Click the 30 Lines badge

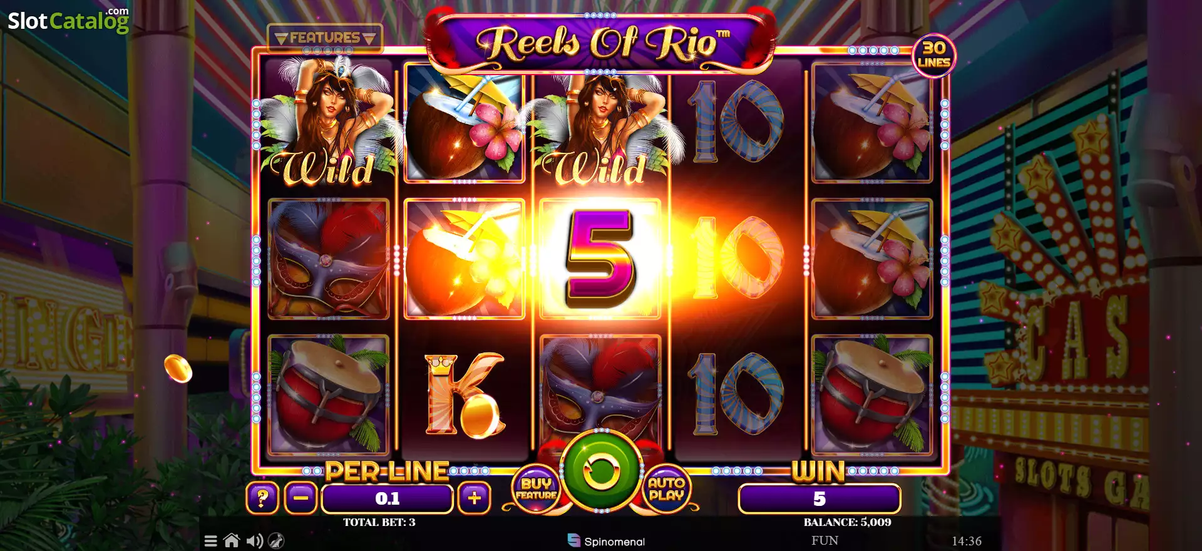coord(933,55)
